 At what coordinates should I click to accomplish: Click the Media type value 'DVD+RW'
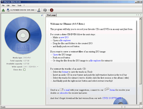pyautogui.click(x=27, y=58)
